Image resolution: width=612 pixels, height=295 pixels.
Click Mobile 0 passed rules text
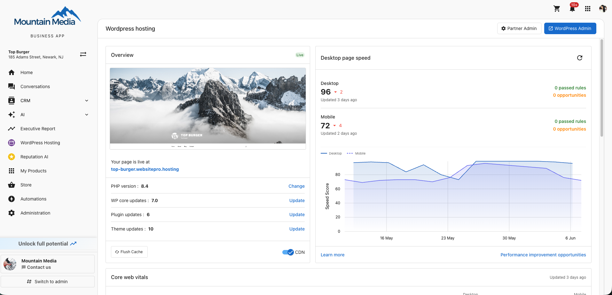pyautogui.click(x=570, y=121)
